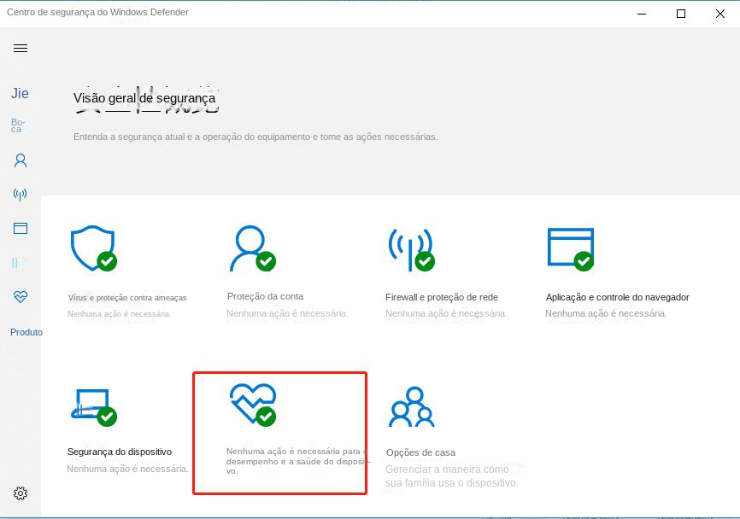Maximize the Windows Defender window
Viewport: 740px width, 519px height.
pos(680,14)
